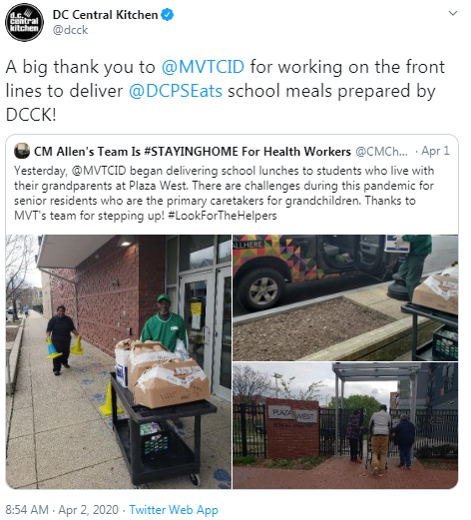The width and height of the screenshot is (471, 520).
Task: Open the #LookForTheHelpers hashtag
Action: pos(223,216)
